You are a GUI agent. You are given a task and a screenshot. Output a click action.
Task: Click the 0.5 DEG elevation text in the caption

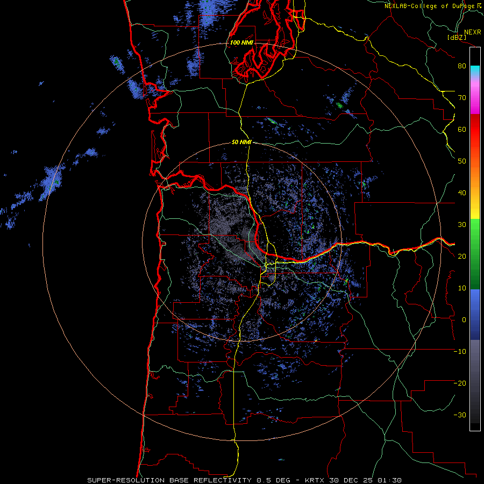coord(273,480)
